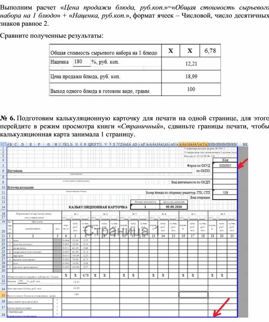
Task: Click the selected outlined cell in row 35
Action: pos(193,295)
